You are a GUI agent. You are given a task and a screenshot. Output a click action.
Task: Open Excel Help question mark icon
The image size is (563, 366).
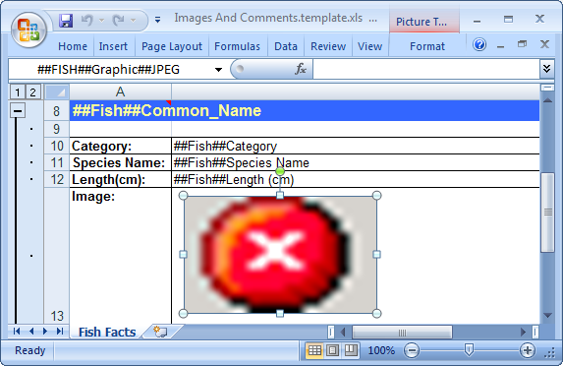(479, 45)
